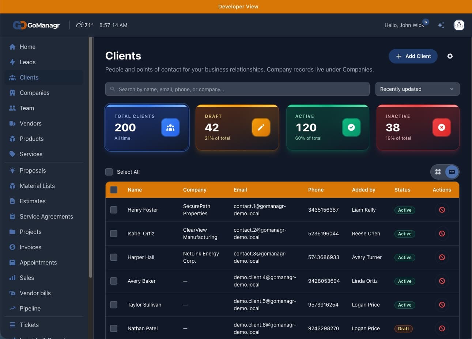
Task: Click the Status column header
Action: 402,190
